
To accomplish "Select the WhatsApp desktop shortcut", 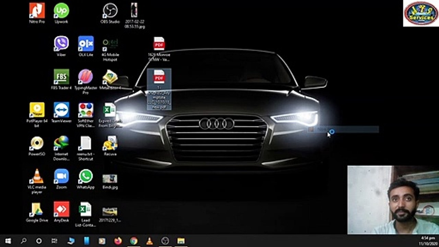I will (86, 179).
